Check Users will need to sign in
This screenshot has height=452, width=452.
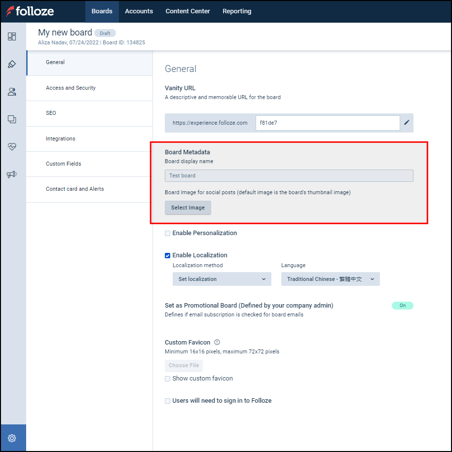(x=168, y=401)
